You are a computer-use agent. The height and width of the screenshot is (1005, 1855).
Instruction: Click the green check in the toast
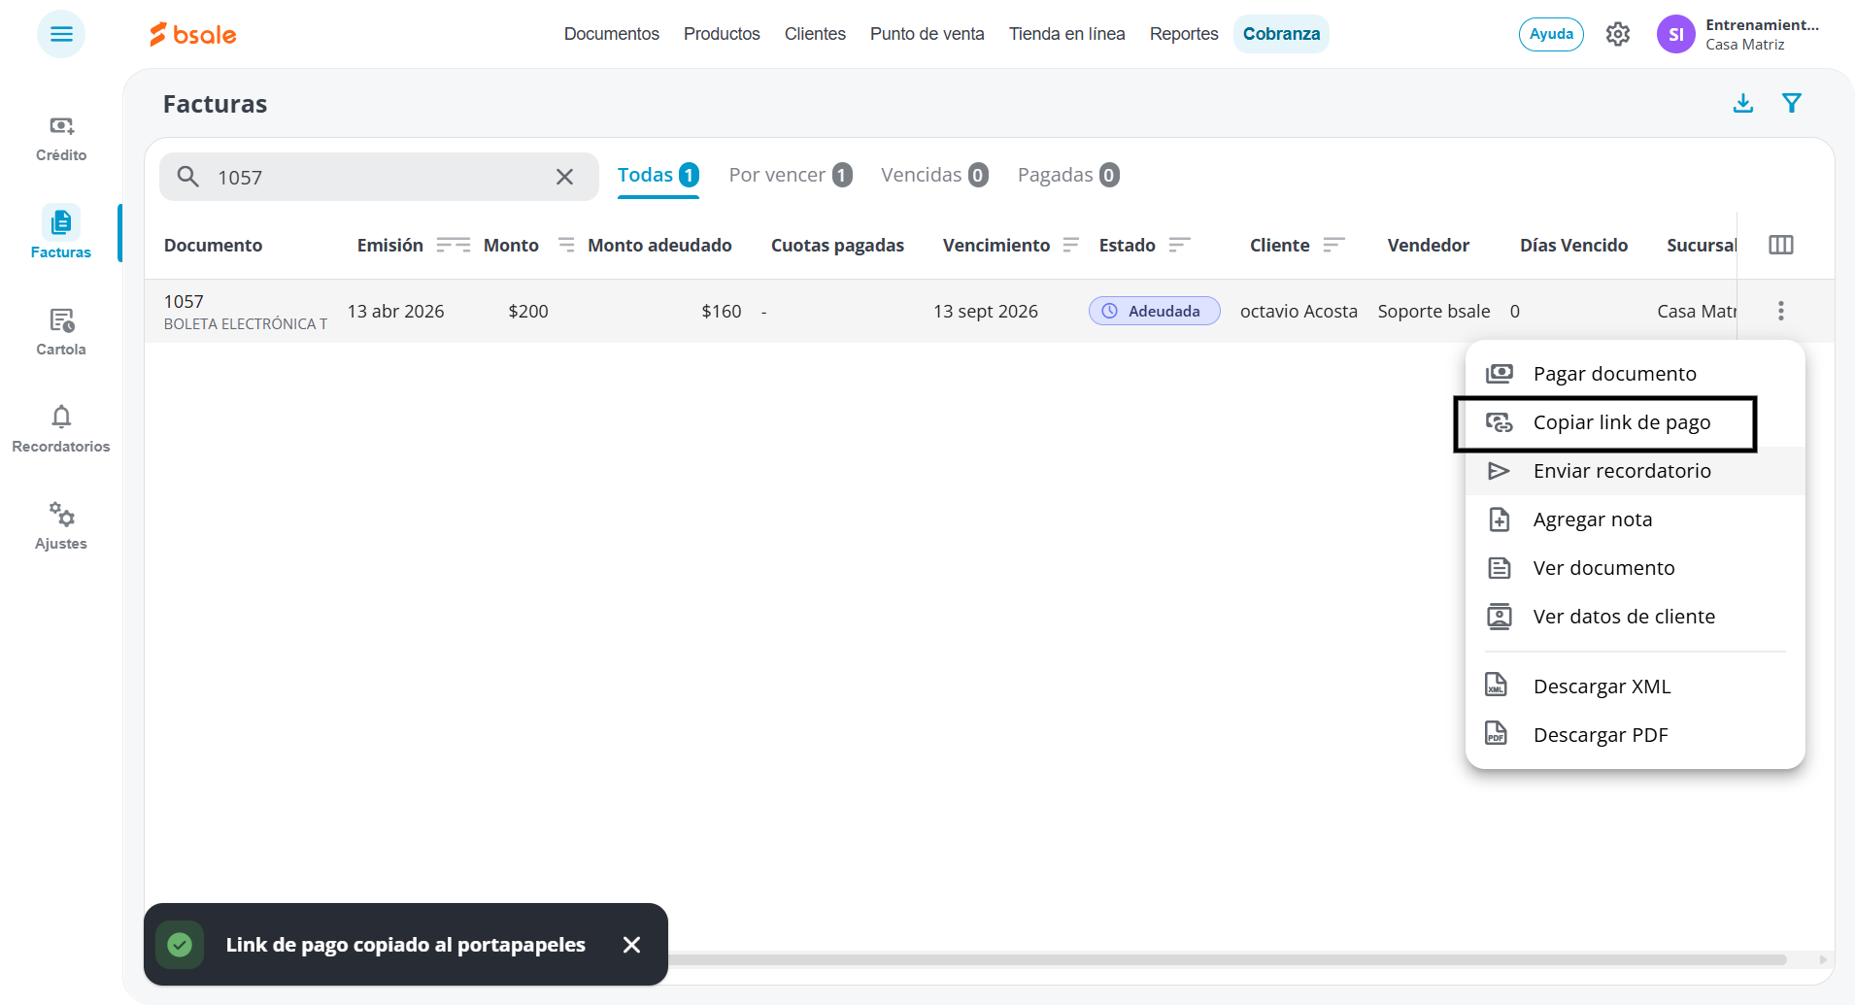point(180,945)
